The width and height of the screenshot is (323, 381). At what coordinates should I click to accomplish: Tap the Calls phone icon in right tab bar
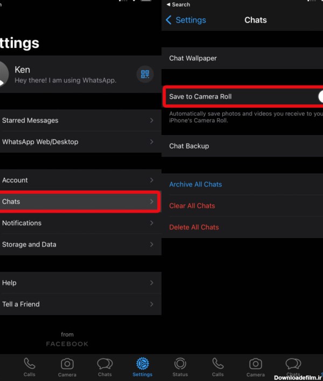pyautogui.click(x=218, y=364)
